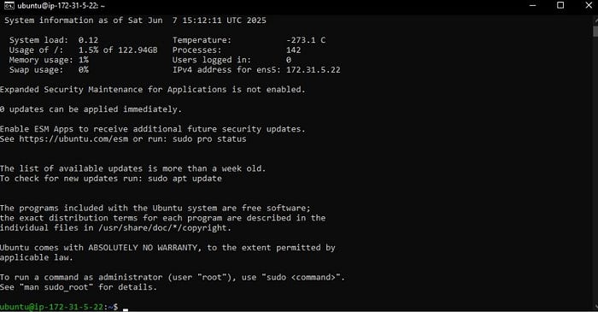Click the scrollbar down arrow at bottom
The height and width of the screenshot is (312, 598).
pyautogui.click(x=595, y=306)
